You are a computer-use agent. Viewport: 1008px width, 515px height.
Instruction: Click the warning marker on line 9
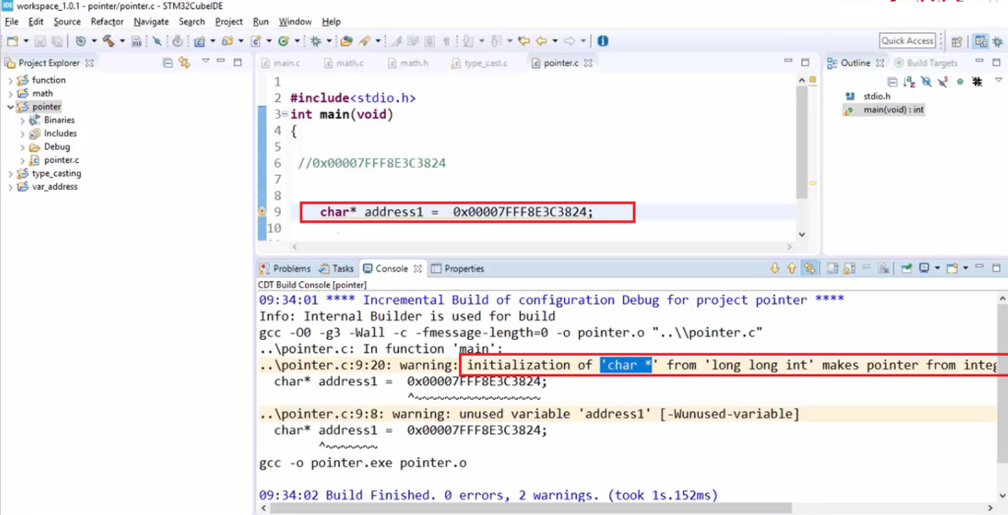(262, 211)
